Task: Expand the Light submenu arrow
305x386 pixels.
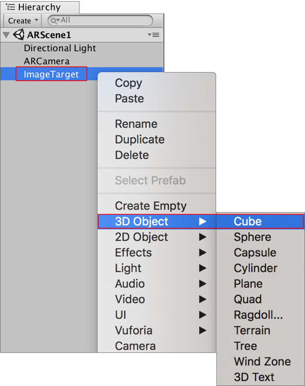Action: [x=202, y=268]
